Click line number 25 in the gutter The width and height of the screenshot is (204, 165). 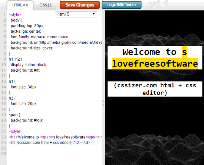tap(4, 148)
